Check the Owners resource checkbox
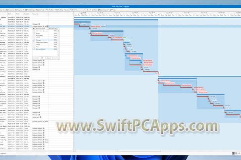This screenshot has width=241, height=160. pos(34,38)
